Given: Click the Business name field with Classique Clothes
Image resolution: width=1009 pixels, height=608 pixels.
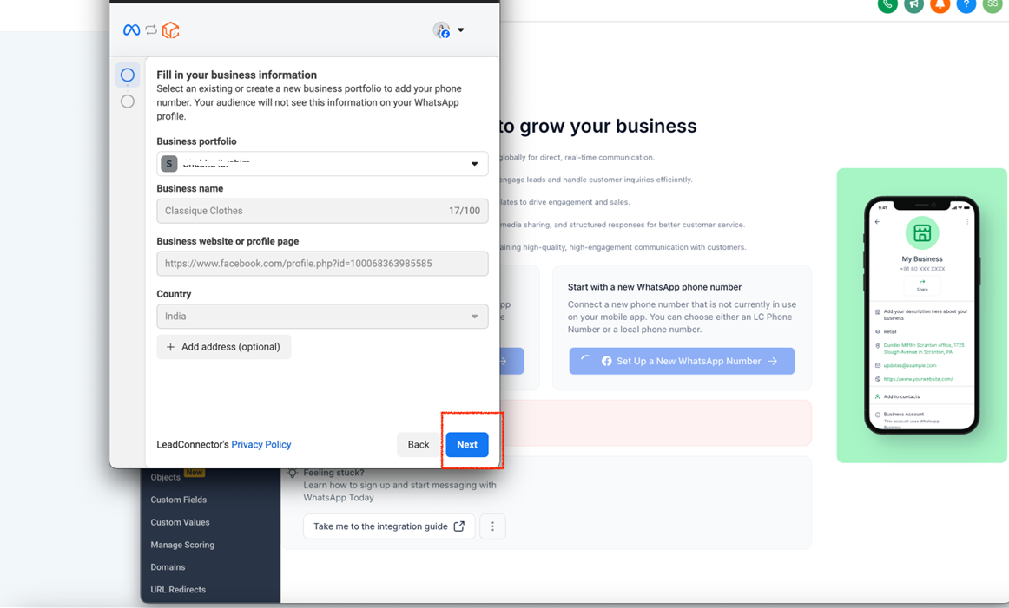Looking at the screenshot, I should [x=322, y=211].
